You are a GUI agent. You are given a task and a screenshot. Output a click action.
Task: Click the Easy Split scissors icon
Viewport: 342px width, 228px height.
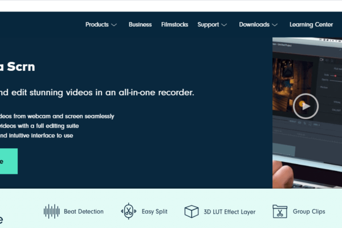[129, 211]
